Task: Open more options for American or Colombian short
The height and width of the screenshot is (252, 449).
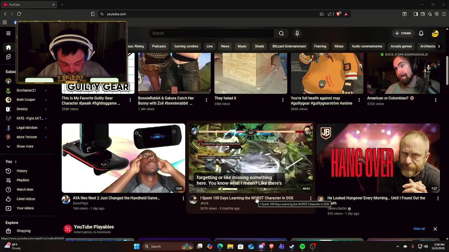Action: click(x=436, y=100)
